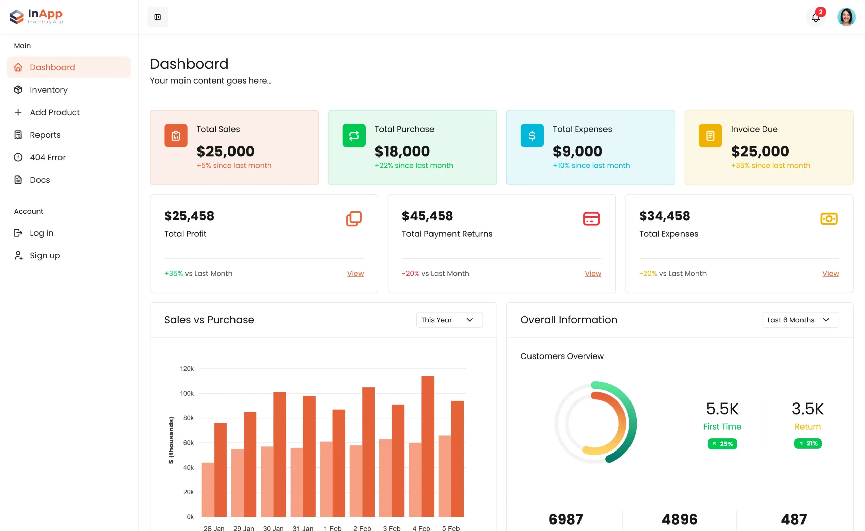Viewport: 865px width, 531px height.
Task: Click View on Total Profit card
Action: [x=355, y=273]
